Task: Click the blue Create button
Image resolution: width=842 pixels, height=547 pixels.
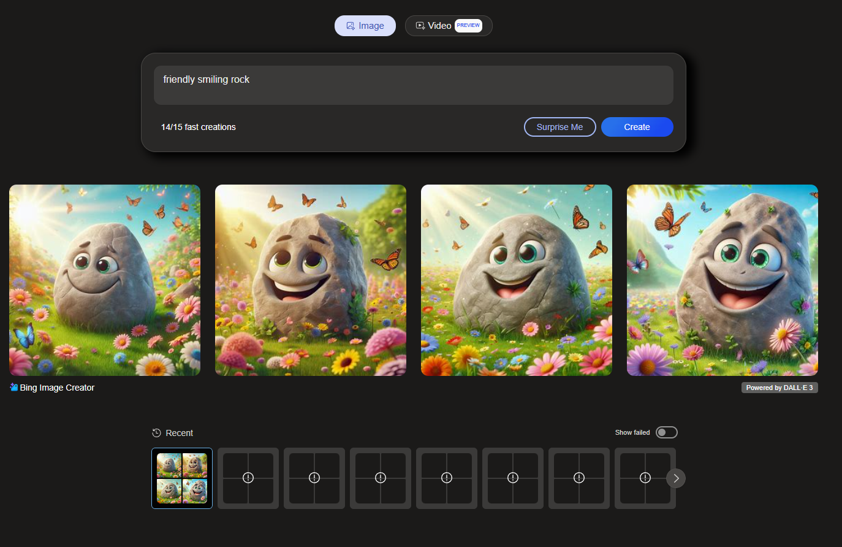Action: (637, 127)
